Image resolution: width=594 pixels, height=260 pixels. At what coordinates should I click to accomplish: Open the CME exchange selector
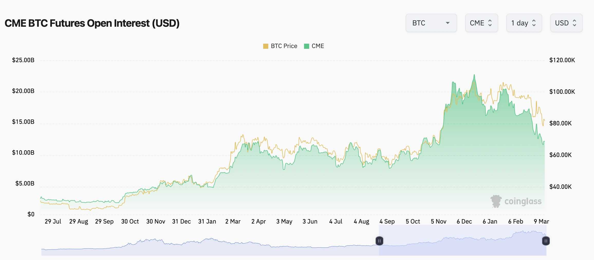(481, 23)
